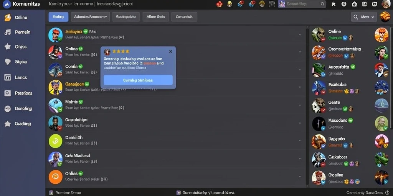Image resolution: width=393 pixels, height=196 pixels.
Task: Open the Mem dropdown filter
Action: (364, 17)
